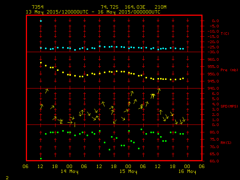Viewport: 240px width, 180px height.
Task: Click the date range title starting 13 May 2015
Action: tap(93, 12)
